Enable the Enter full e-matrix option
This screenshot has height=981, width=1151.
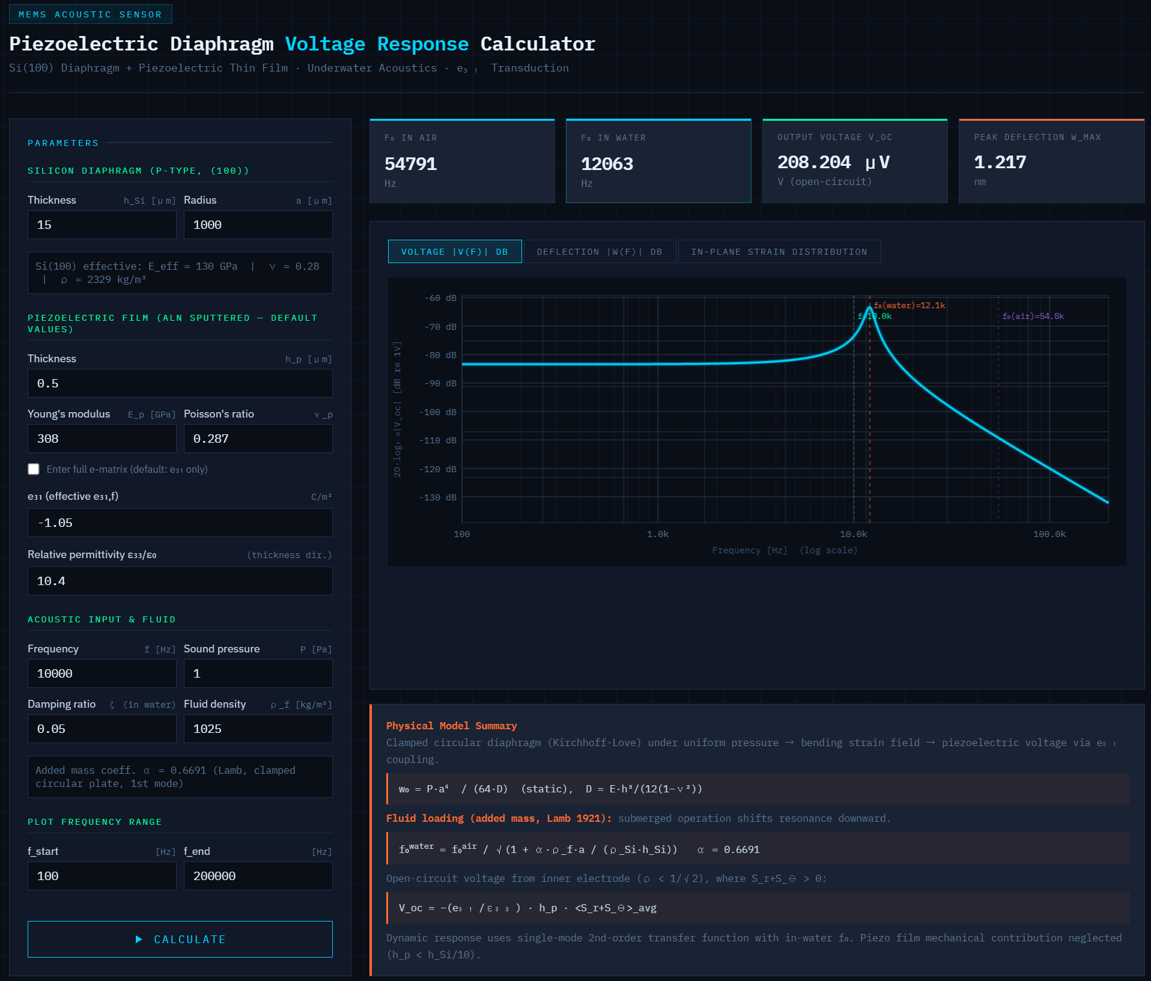coord(34,469)
